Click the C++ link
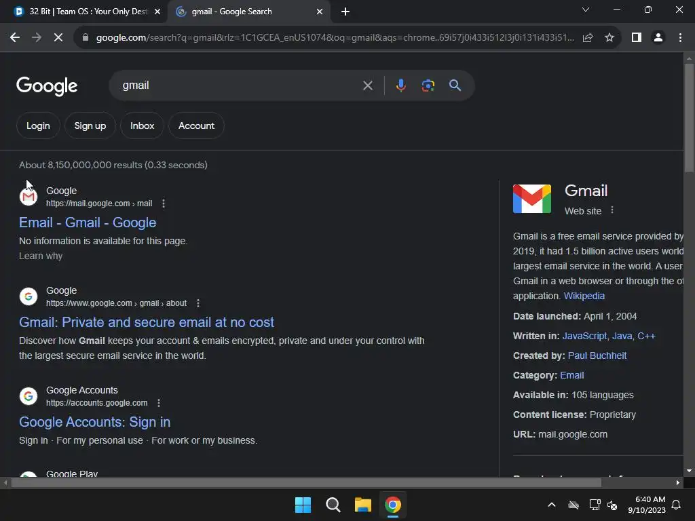Viewport: 695px width, 521px height. pos(646,336)
